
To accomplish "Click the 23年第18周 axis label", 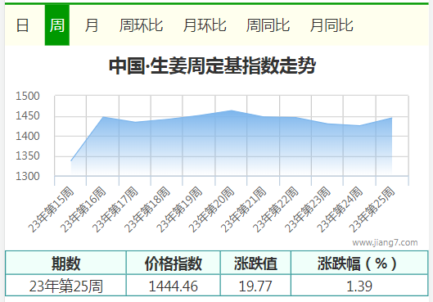I will (147, 210).
